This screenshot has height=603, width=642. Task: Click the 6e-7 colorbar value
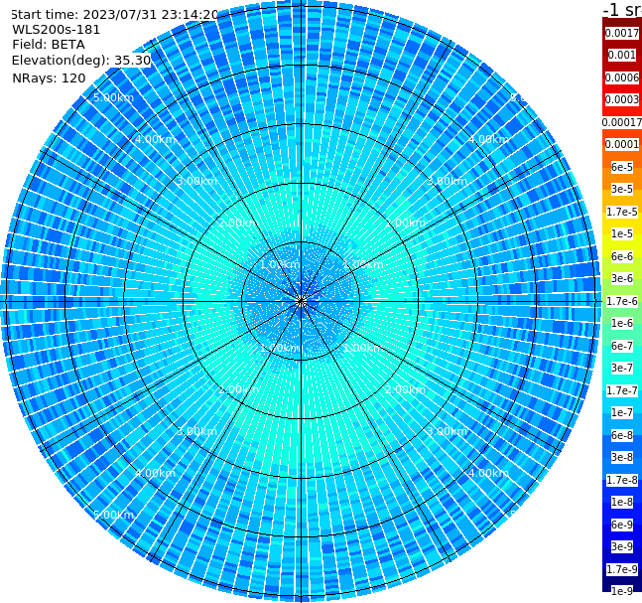622,346
